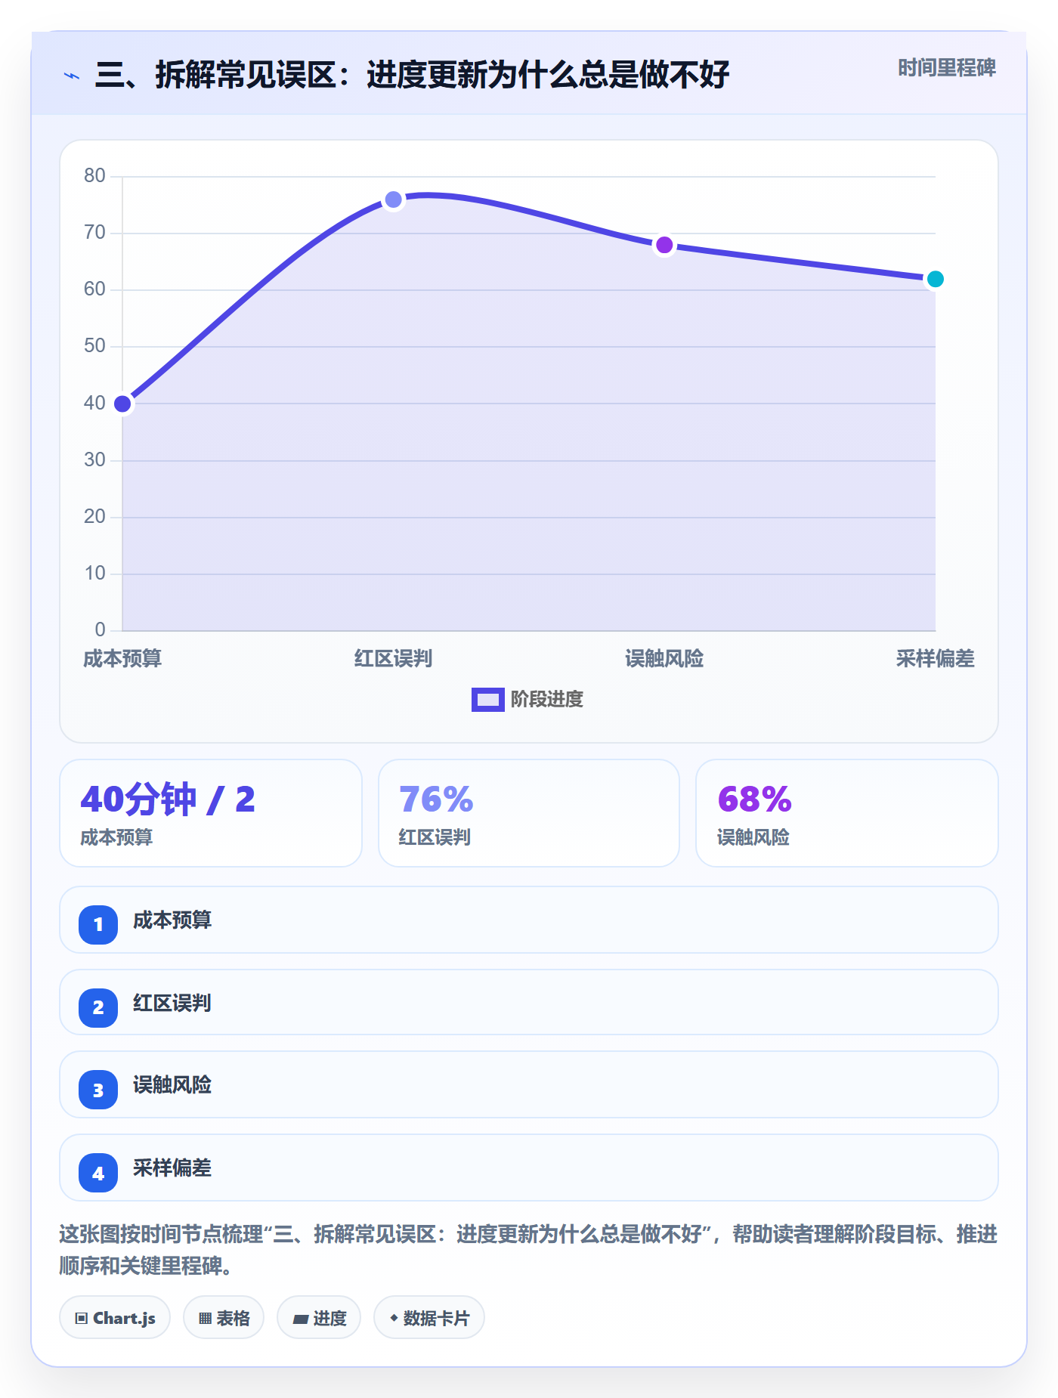
Task: Click the 80 y-axis value
Action: (x=94, y=175)
